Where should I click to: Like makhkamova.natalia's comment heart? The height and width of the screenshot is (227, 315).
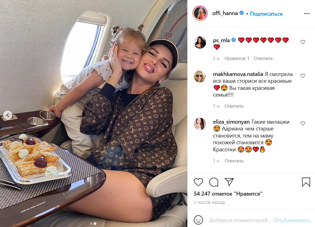point(303,76)
